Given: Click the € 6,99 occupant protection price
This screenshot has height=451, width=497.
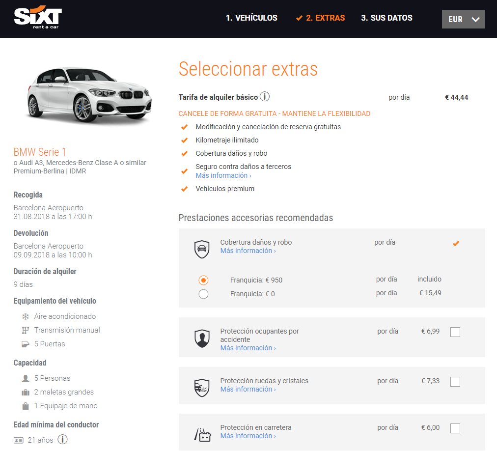Looking at the screenshot, I should tap(430, 331).
